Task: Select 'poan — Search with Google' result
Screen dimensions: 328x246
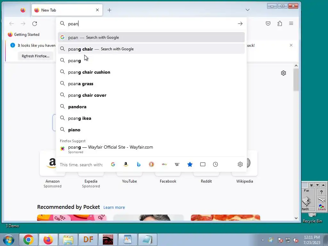Action: [x=151, y=37]
